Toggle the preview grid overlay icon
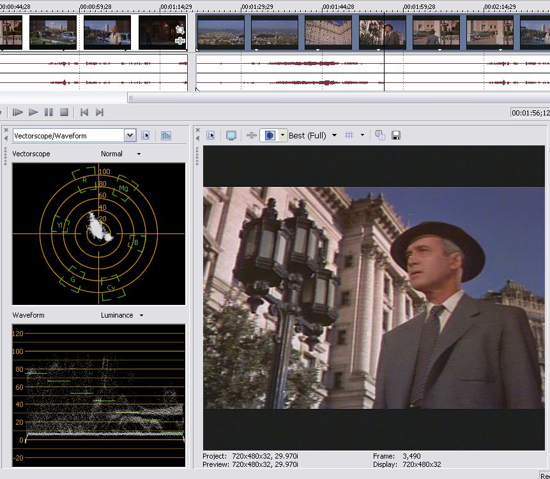 (349, 135)
